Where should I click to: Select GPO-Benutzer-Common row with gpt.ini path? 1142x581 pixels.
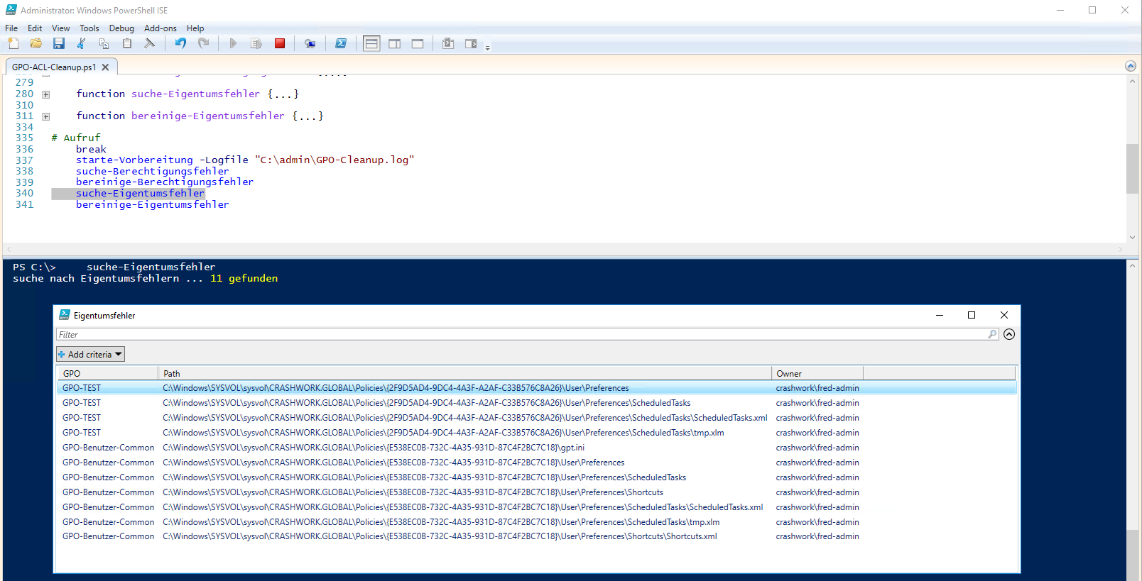537,448
